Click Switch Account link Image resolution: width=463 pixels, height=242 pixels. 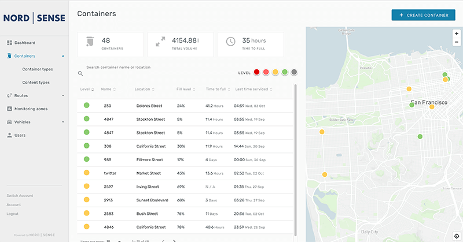click(20, 195)
